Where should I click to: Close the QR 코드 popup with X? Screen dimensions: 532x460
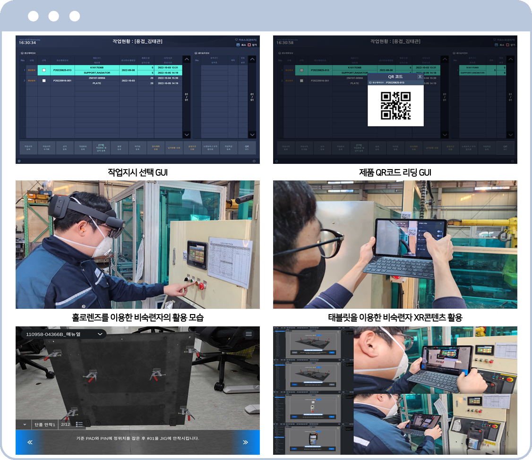click(420, 77)
